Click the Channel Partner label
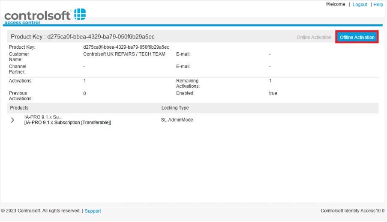Screen dimensions: 387x222 tap(18, 69)
